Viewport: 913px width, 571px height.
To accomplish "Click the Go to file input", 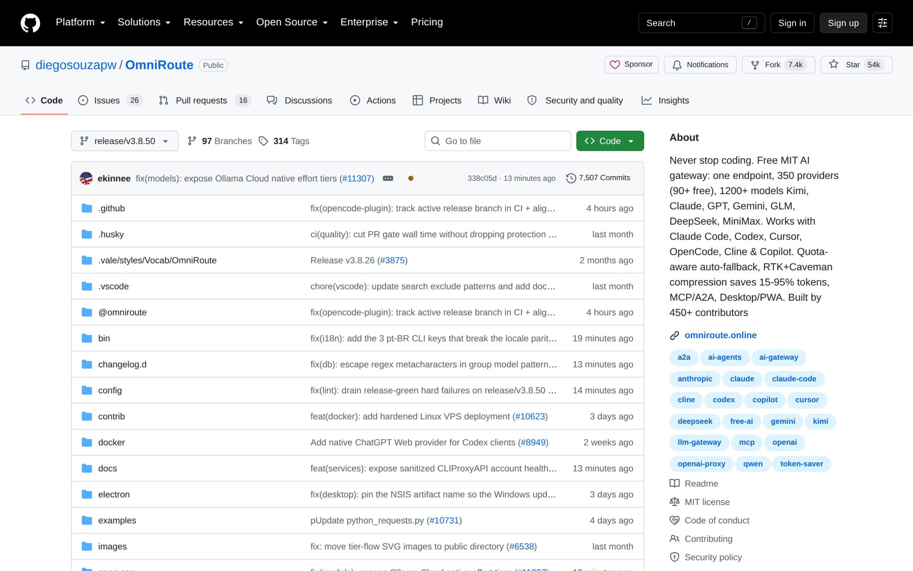I will (x=498, y=141).
